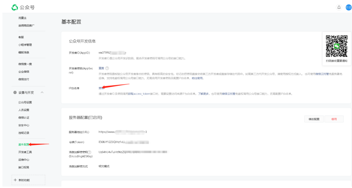The height and width of the screenshot is (188, 352).
Task: Click the 新的功能 add button
Action: 28,180
